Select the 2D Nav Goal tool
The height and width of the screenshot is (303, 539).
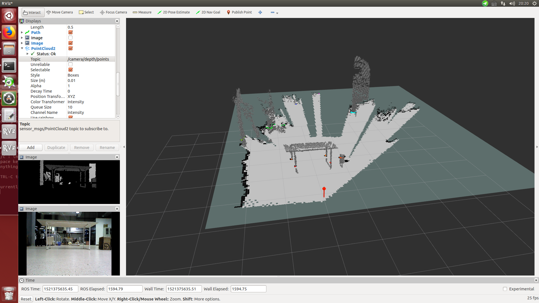tap(208, 12)
